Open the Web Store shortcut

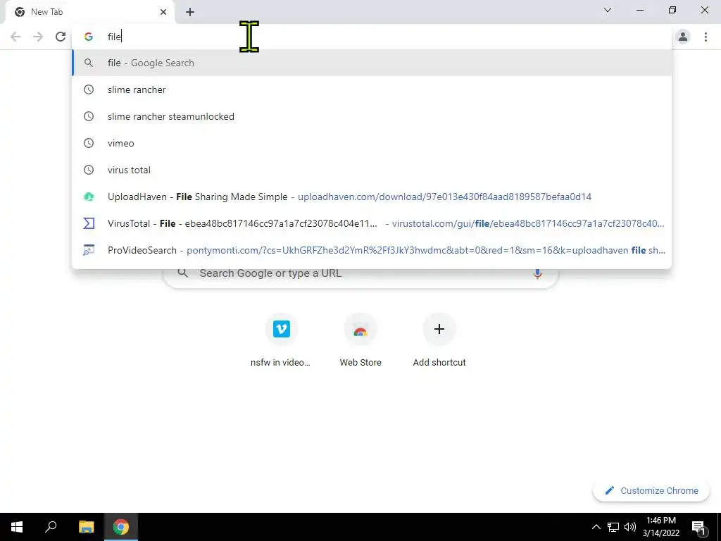pyautogui.click(x=360, y=341)
